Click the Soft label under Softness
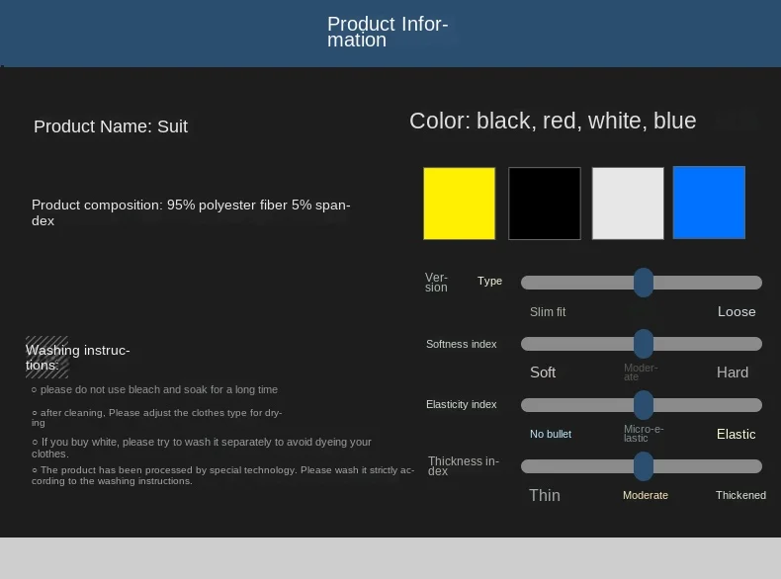This screenshot has width=781, height=579. point(543,372)
